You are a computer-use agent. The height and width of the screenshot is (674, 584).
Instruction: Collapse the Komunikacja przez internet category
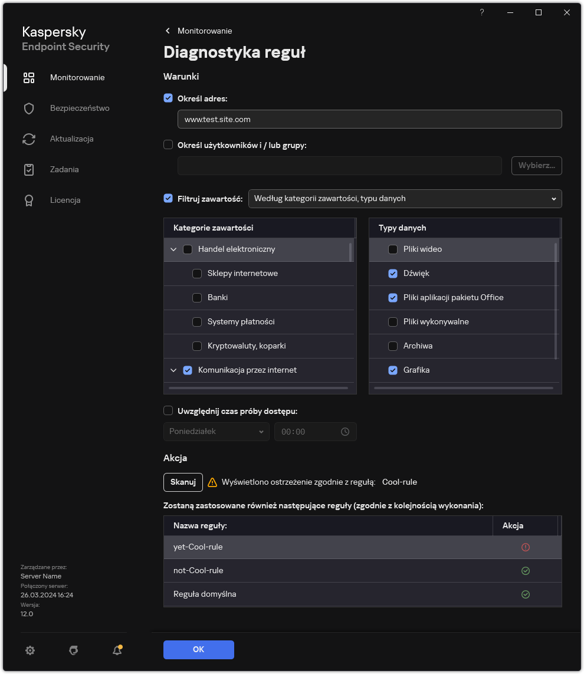[173, 370]
